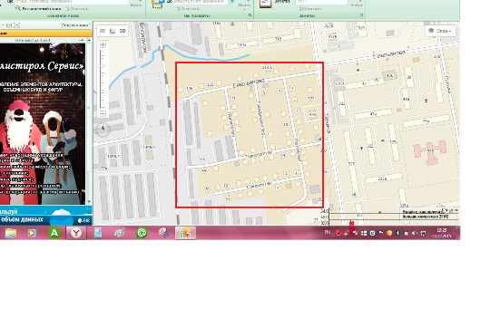Click the map zoom level slider
This screenshot has width=481, height=328.
(103, 79)
